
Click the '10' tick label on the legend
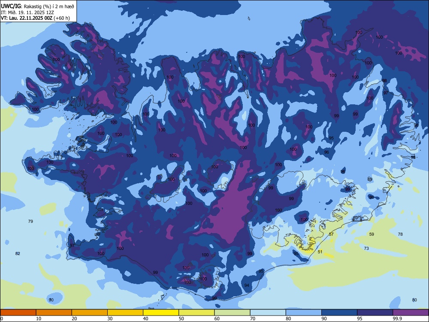39,319
